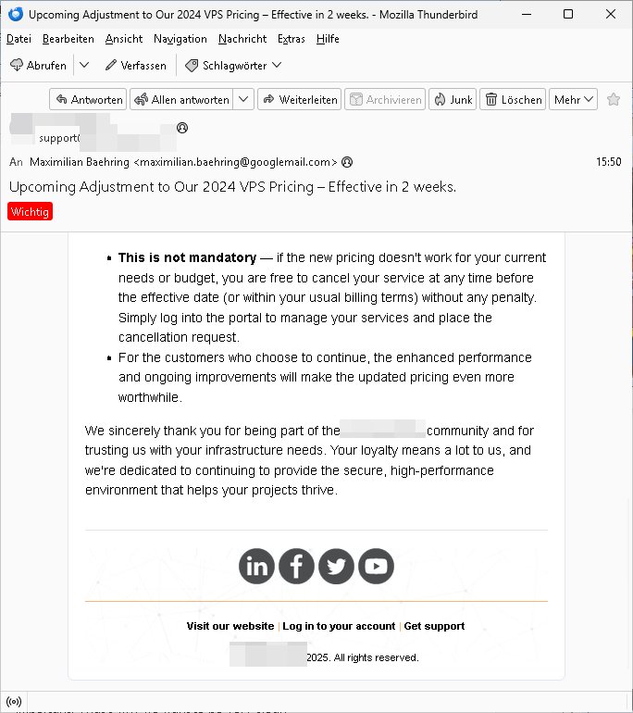Open the Nachricht menu
Viewport: 633px width, 713px height.
tap(242, 39)
